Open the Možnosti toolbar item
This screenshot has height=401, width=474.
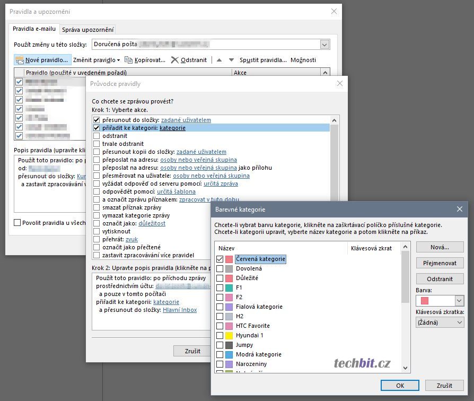(303, 60)
